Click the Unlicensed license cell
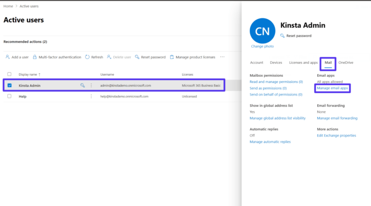The image size is (371, 206). (189, 96)
